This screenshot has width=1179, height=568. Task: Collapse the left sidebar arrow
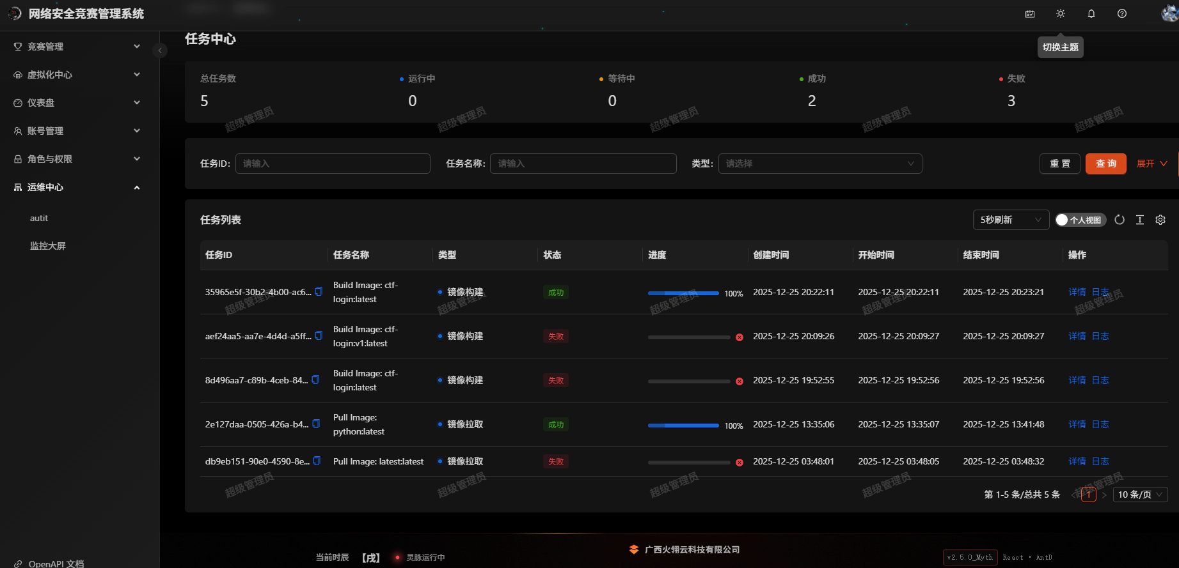[x=160, y=50]
